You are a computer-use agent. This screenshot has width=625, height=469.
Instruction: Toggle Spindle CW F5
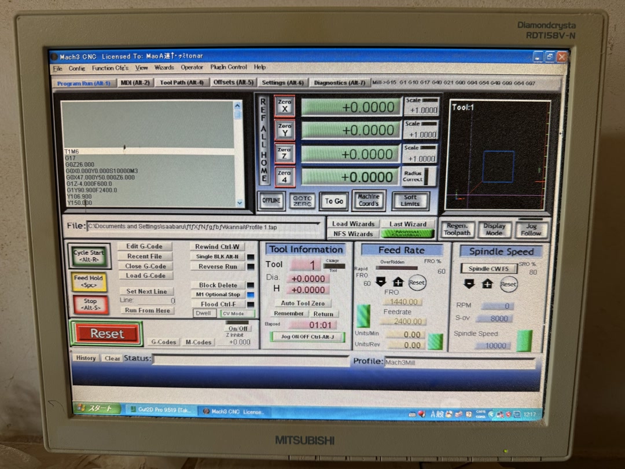tap(488, 269)
